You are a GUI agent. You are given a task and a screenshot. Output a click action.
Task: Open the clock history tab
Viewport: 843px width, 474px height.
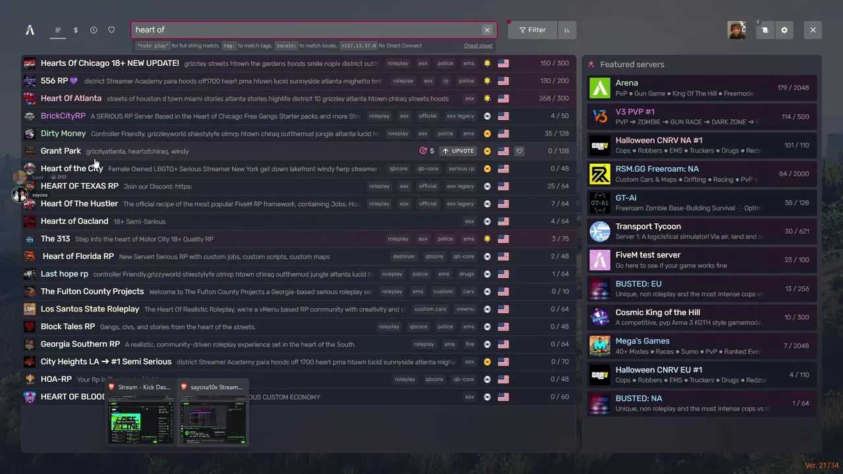click(x=94, y=30)
